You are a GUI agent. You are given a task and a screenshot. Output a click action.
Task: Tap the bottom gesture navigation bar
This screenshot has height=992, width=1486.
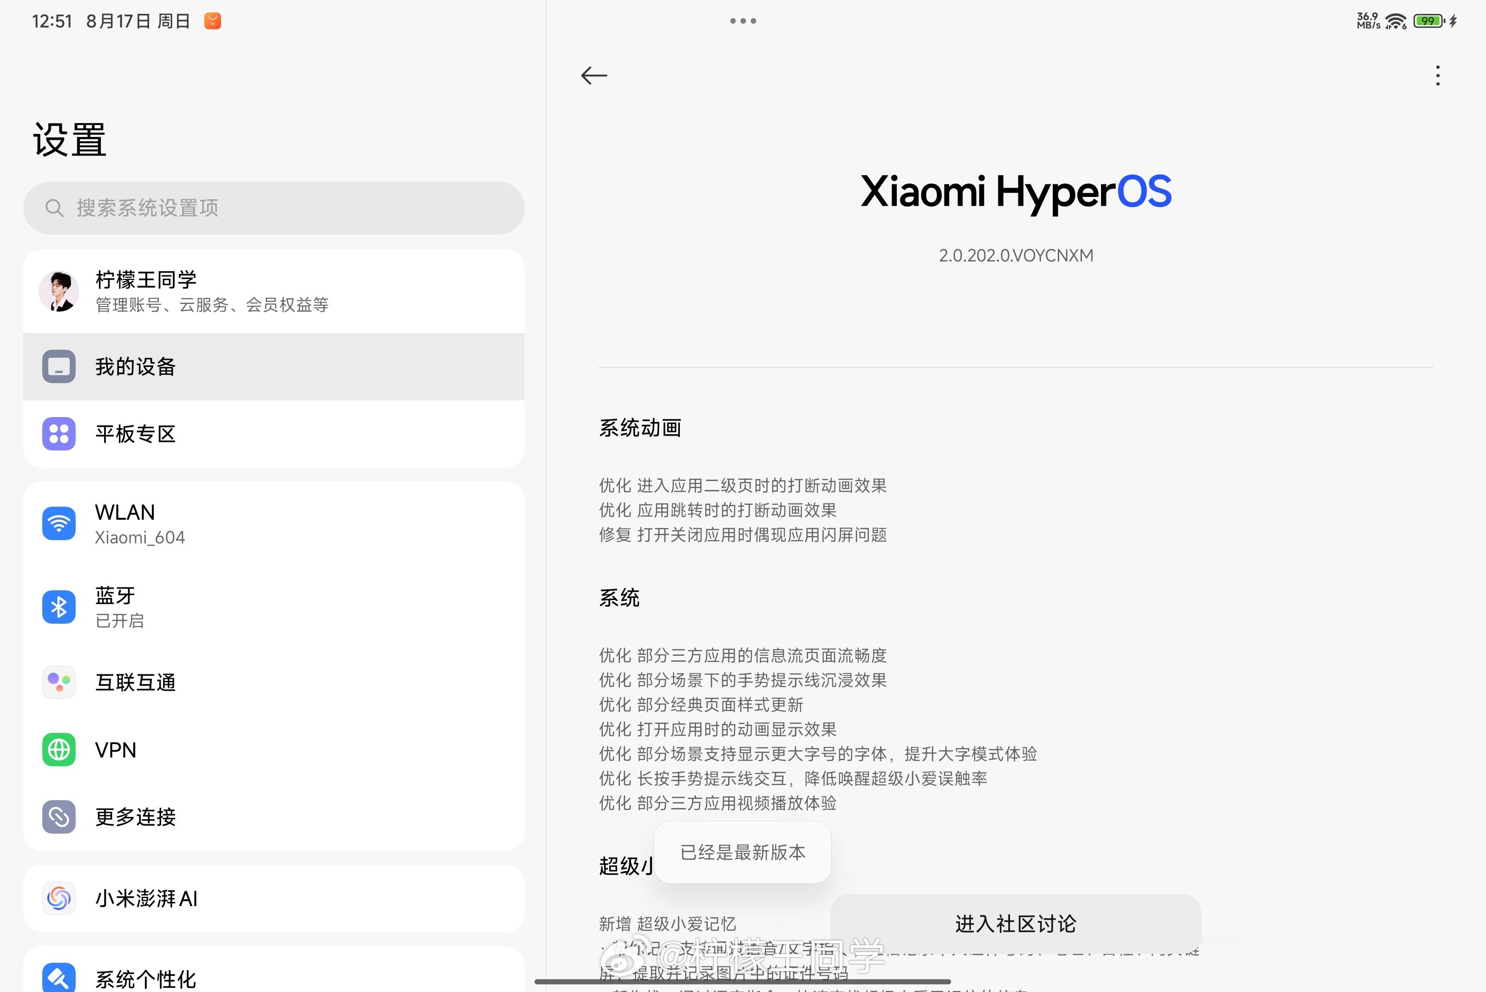(x=743, y=982)
